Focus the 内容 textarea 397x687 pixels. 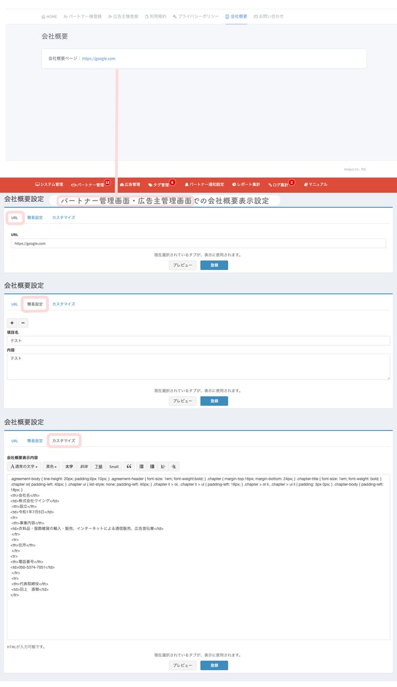pyautogui.click(x=198, y=367)
